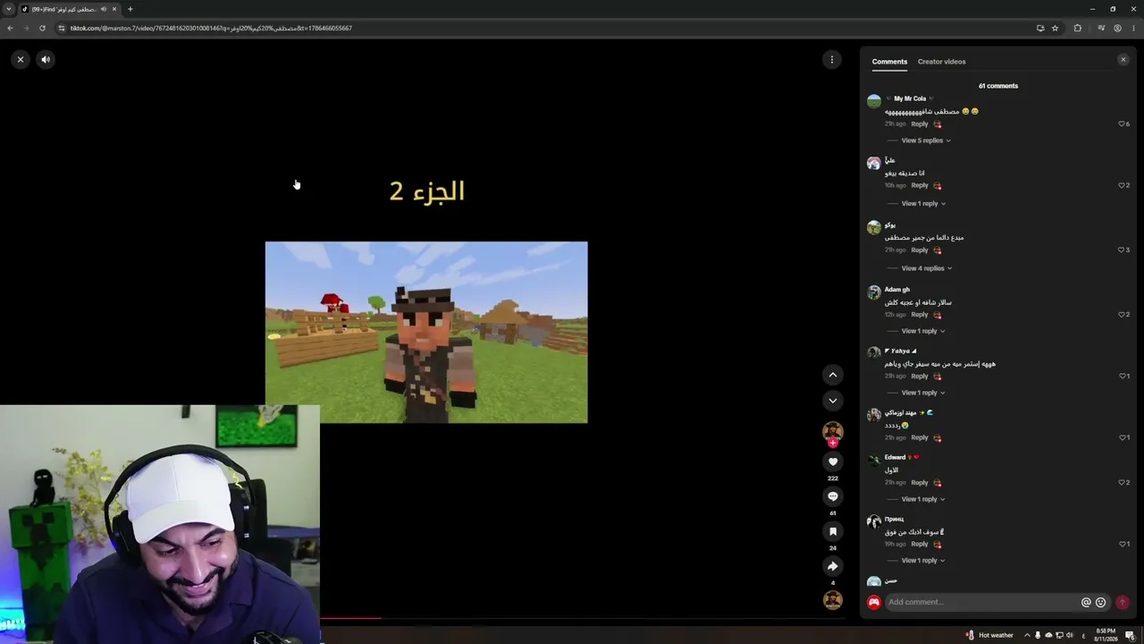Expand View 1 reply under Edward's comment
Screen dimensions: 1144x644
pos(923,499)
